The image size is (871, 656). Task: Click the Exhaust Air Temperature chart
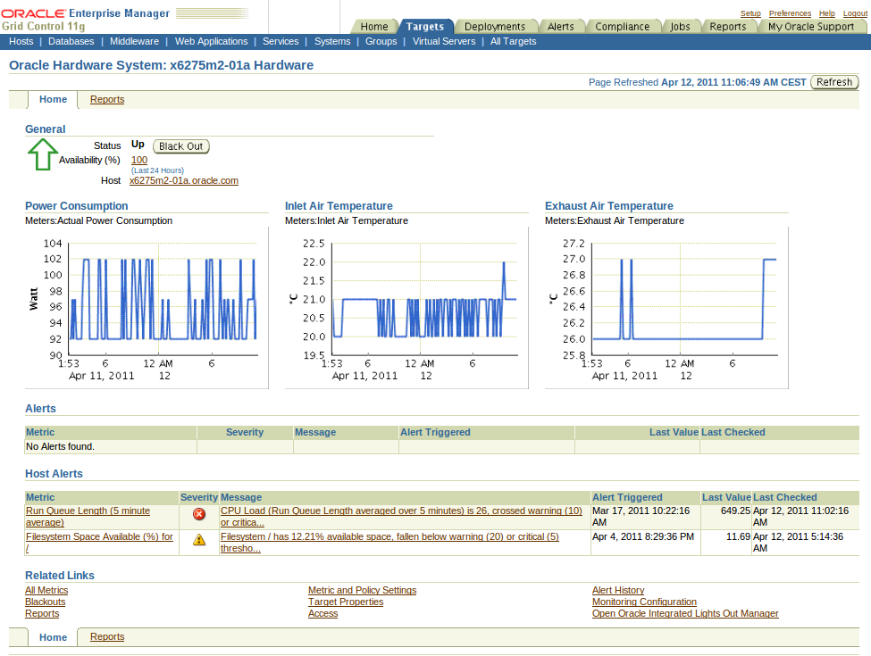tap(666, 308)
